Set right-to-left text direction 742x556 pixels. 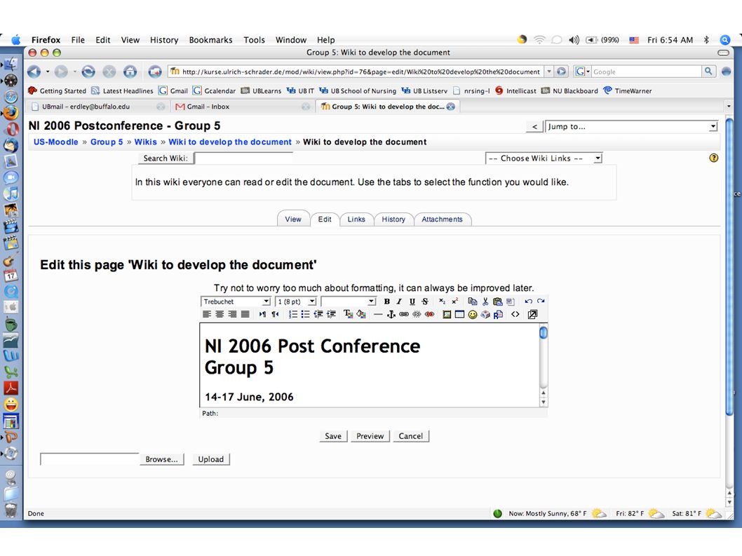275,314
